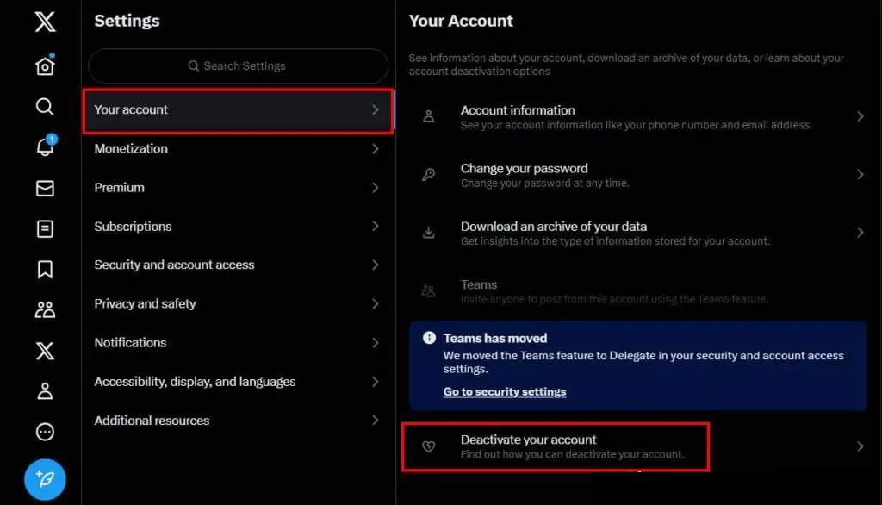Image resolution: width=882 pixels, height=505 pixels.
Task: Expand Account information chevron
Action: coord(860,116)
